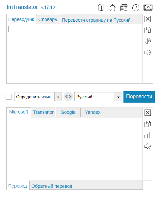Open the help question mark icon
The width and height of the screenshot is (160, 198).
136,8
